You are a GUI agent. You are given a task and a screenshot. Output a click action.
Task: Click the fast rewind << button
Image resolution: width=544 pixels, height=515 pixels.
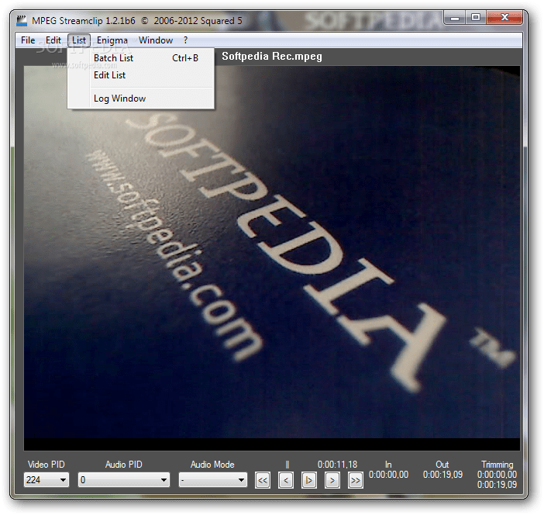click(x=263, y=480)
